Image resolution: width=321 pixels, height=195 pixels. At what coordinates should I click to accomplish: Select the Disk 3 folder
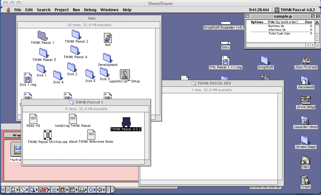(x=104, y=72)
